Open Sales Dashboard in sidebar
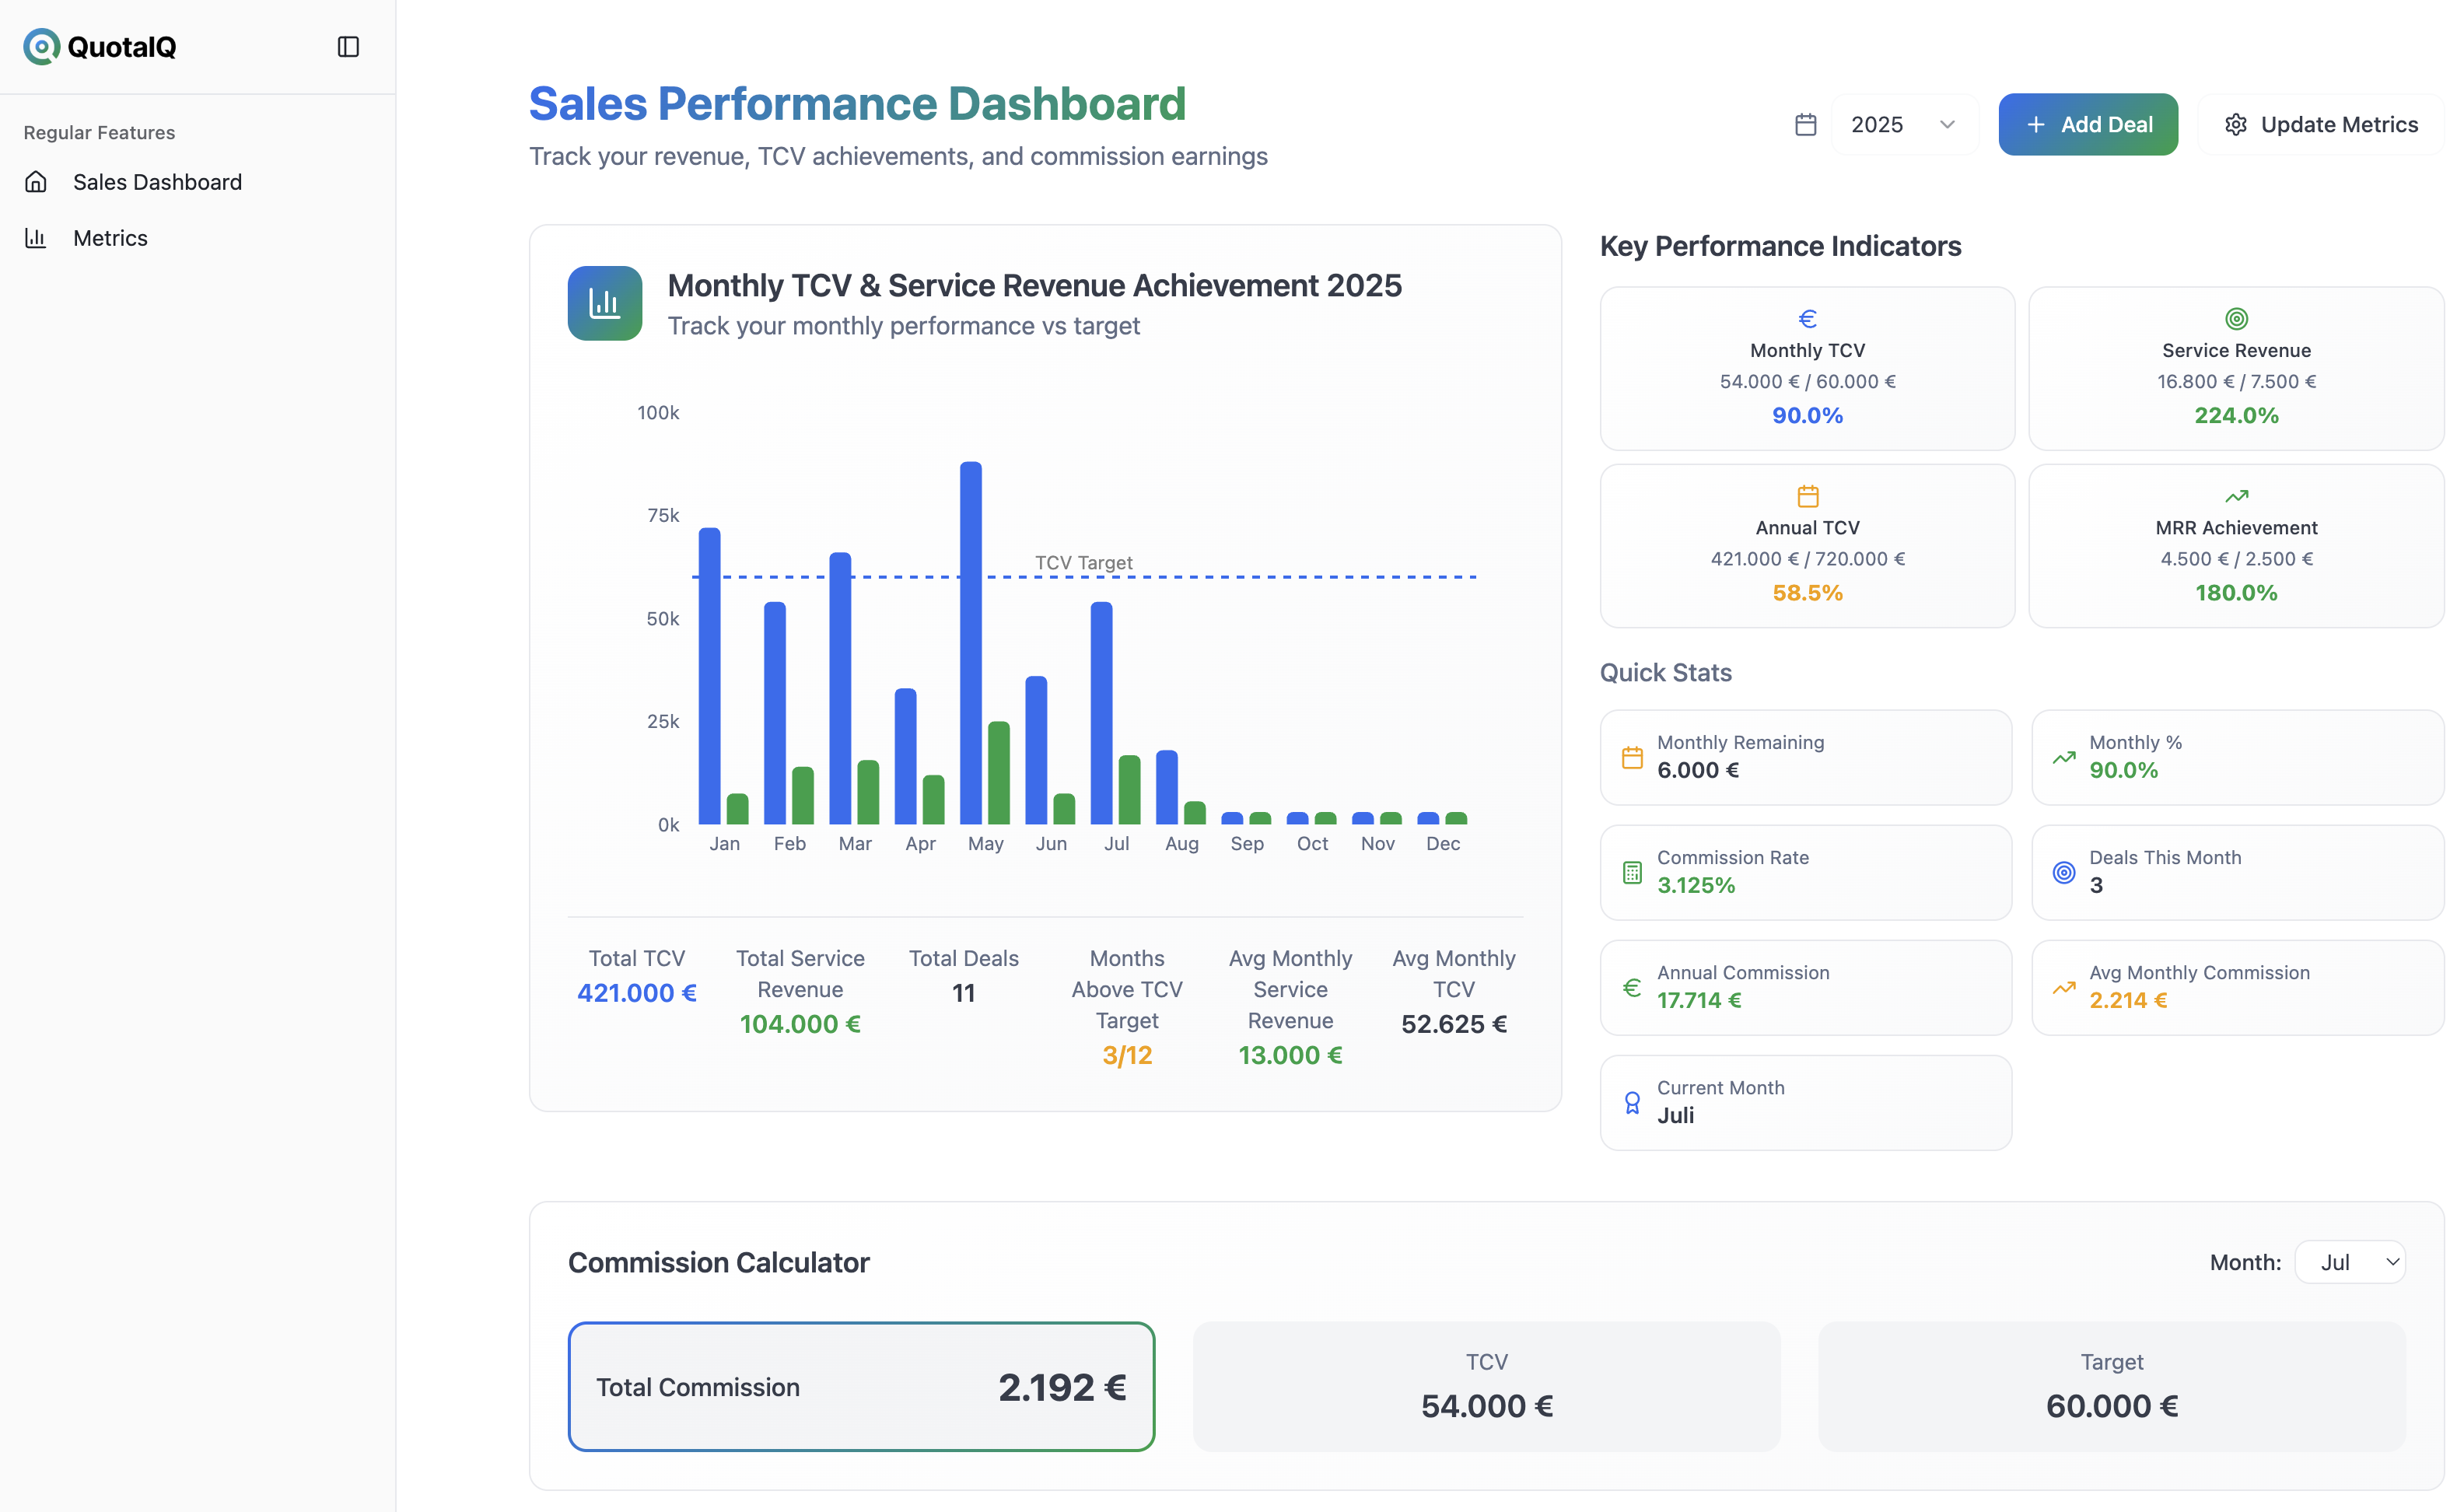The image size is (2464, 1512). pyautogui.click(x=157, y=182)
